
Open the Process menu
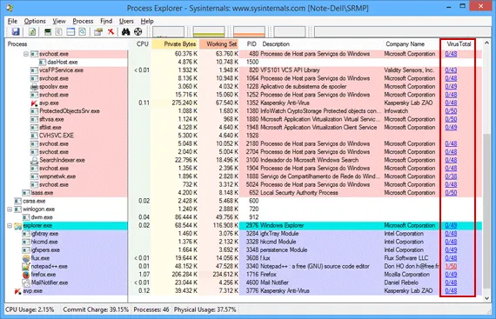[x=83, y=21]
